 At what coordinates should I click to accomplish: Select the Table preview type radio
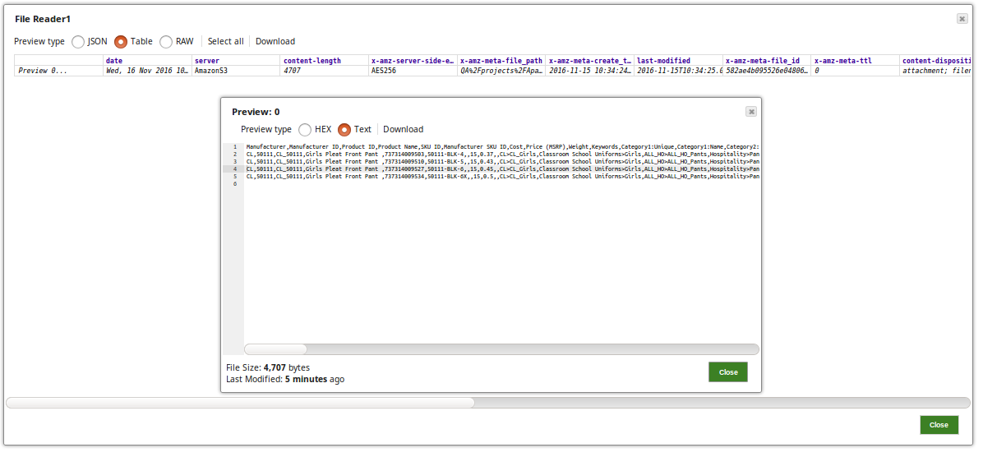point(121,41)
